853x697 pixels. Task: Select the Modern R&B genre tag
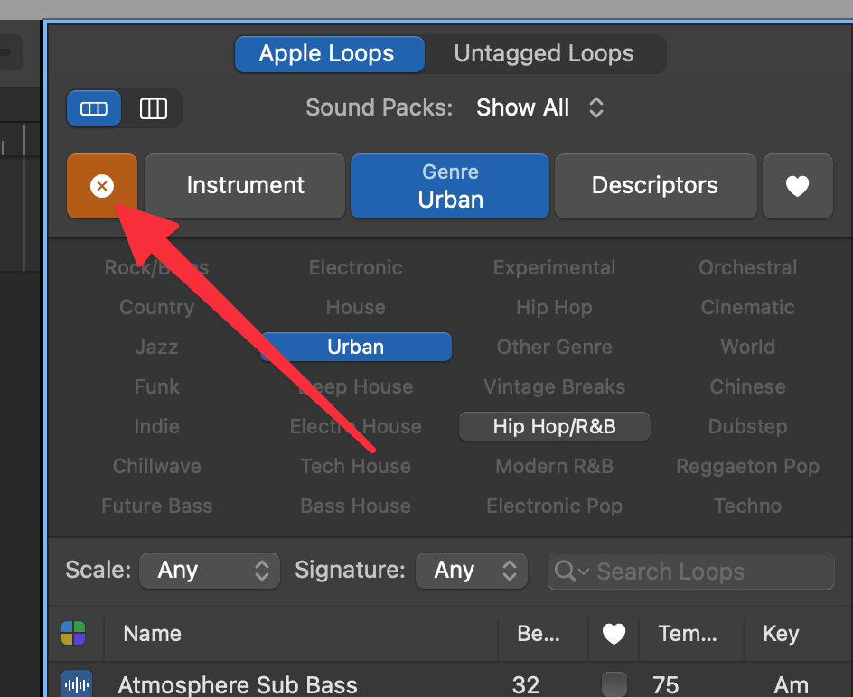[554, 466]
